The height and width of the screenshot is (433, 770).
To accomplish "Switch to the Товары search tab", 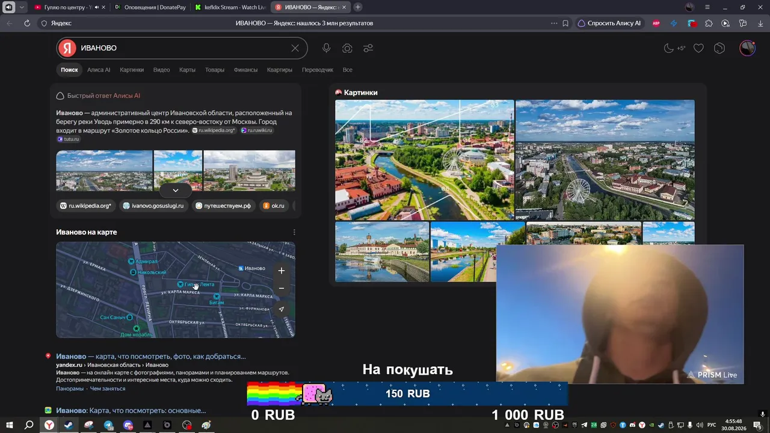I will (215, 70).
